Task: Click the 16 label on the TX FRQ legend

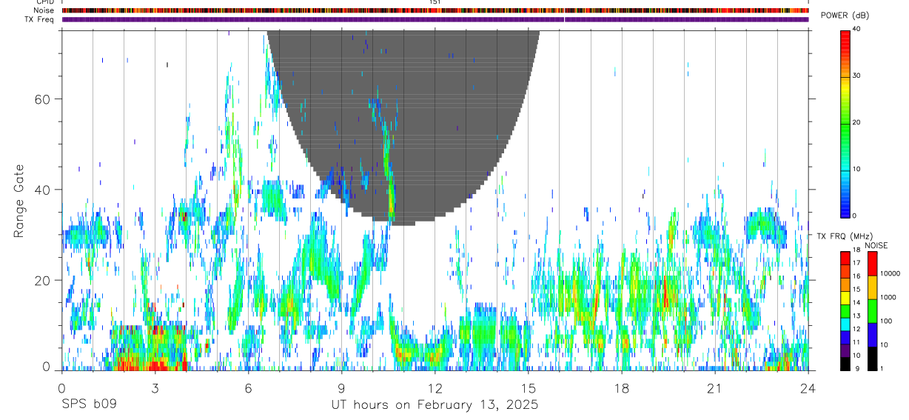Action: (x=856, y=277)
